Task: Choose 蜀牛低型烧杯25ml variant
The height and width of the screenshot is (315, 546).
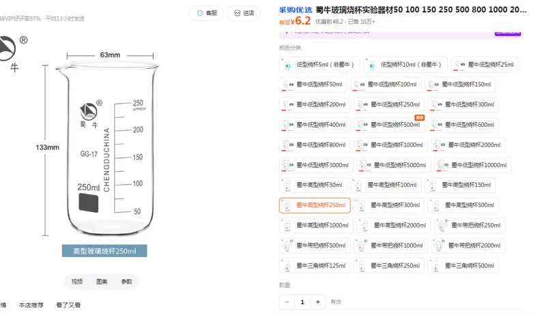Action: (485, 65)
